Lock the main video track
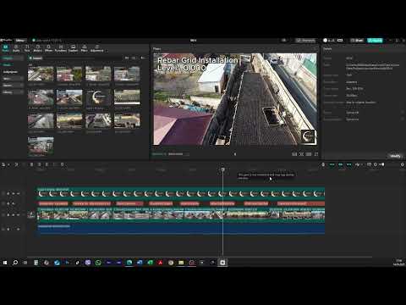Viewport: 406px width, 305px height. (8, 215)
